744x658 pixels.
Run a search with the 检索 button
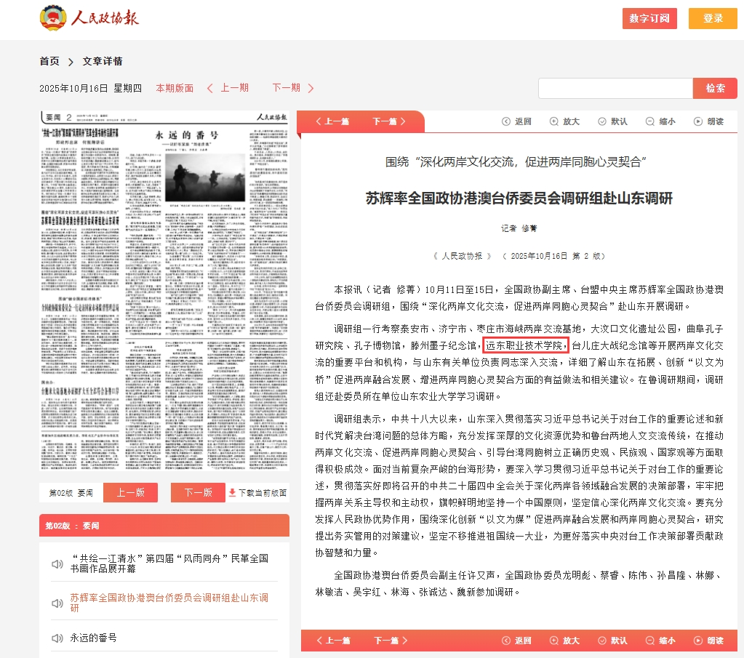pyautogui.click(x=714, y=87)
